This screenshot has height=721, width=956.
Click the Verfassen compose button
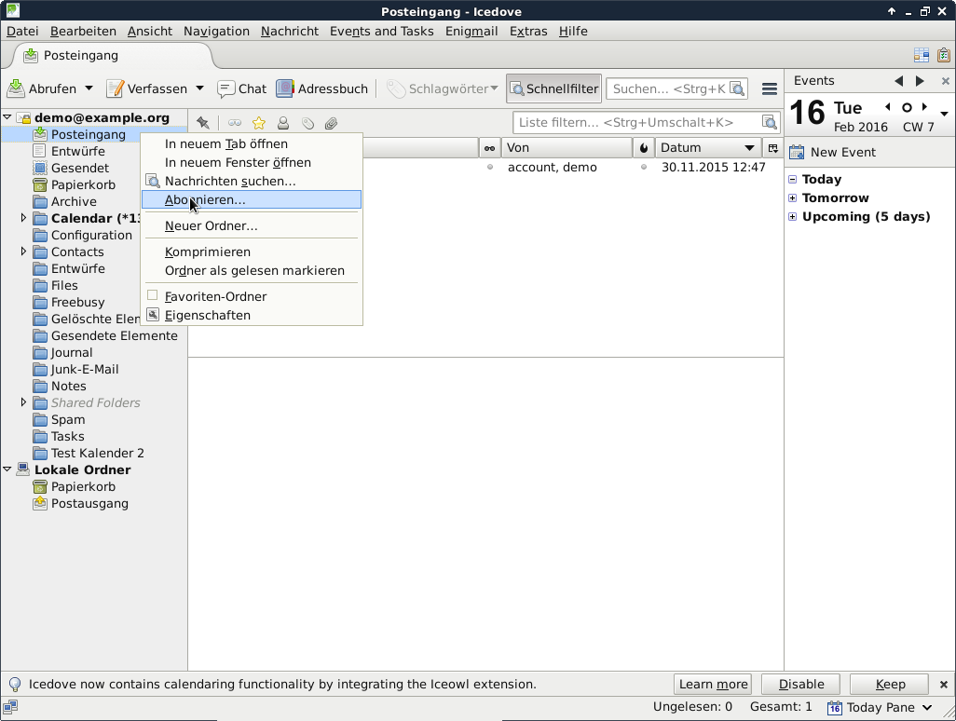[147, 89]
